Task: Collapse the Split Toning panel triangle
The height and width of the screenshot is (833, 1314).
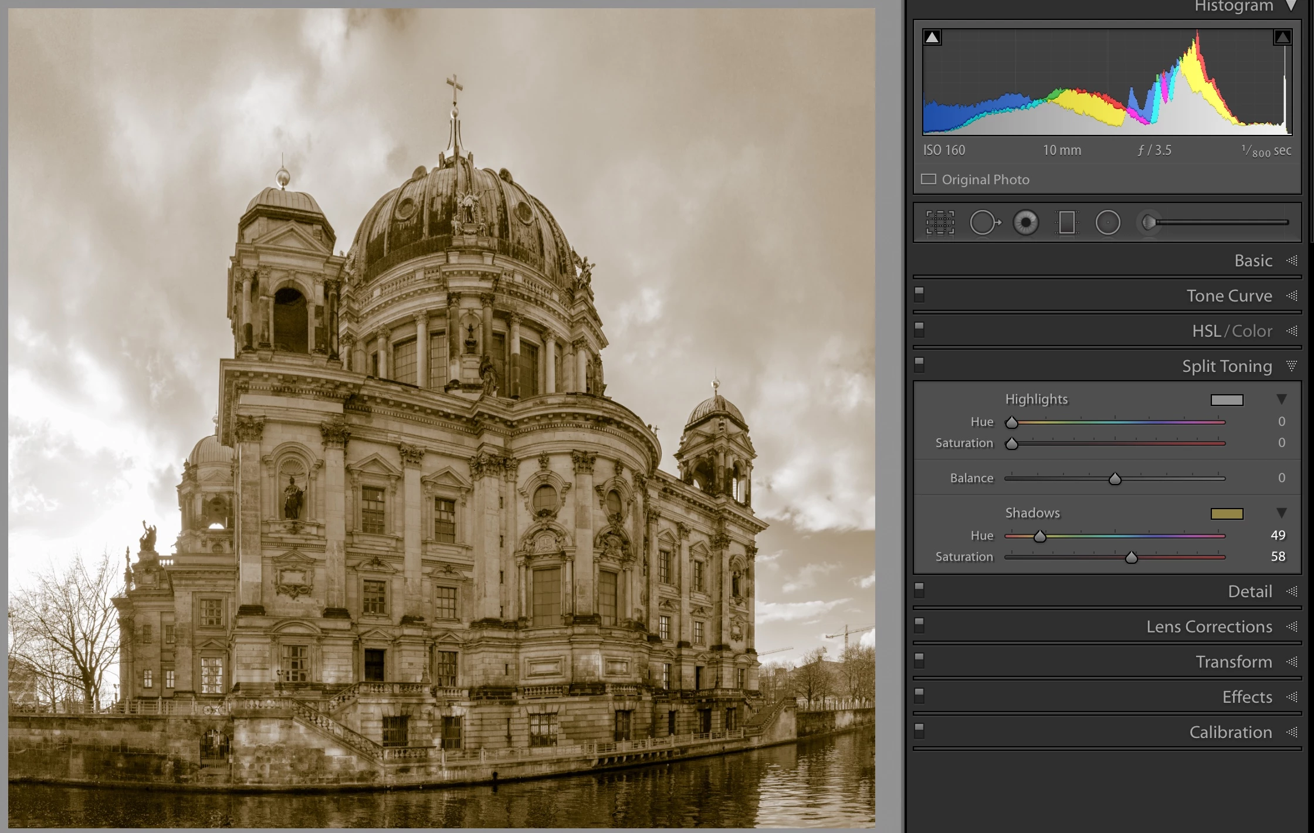Action: 1292,366
